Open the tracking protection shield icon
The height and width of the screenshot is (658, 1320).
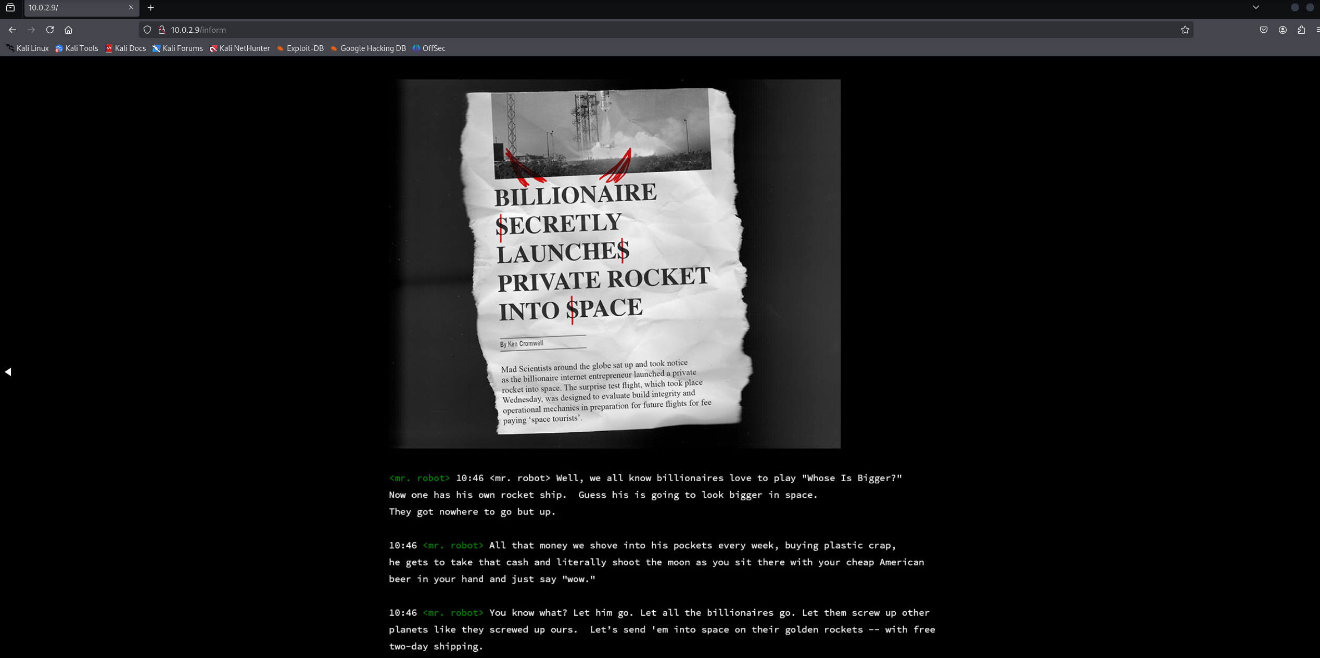147,30
